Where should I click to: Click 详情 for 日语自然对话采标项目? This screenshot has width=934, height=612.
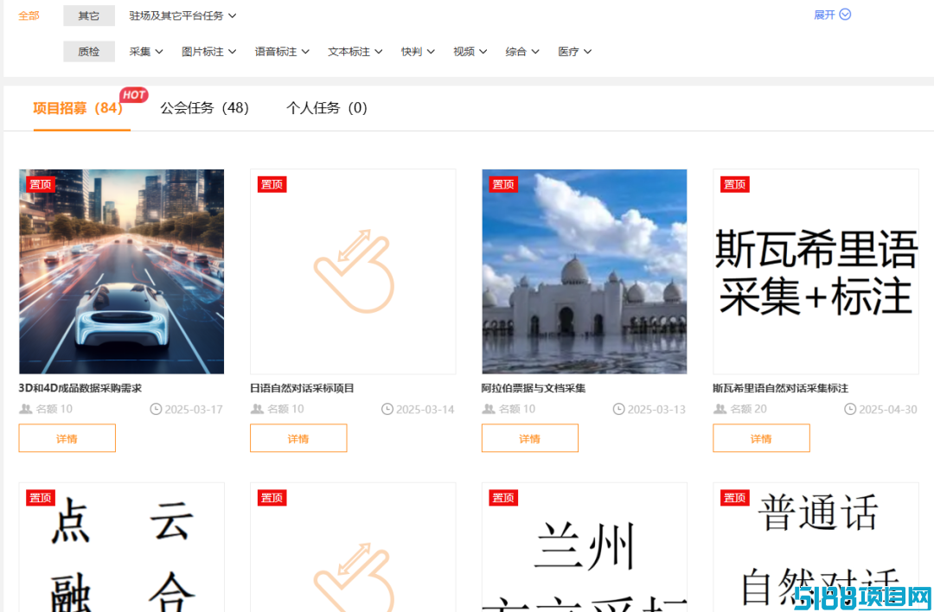click(x=298, y=438)
